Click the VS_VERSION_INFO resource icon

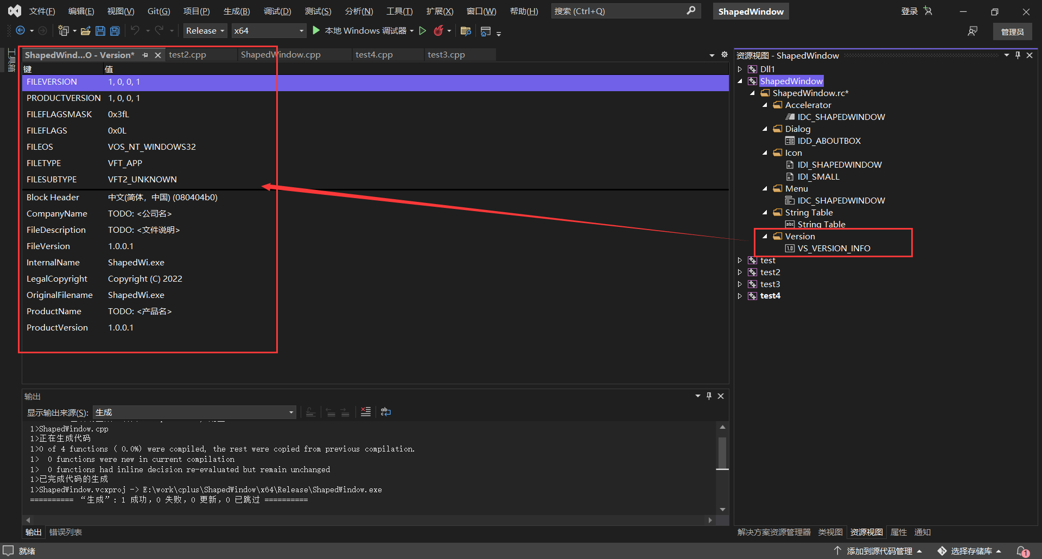point(790,249)
